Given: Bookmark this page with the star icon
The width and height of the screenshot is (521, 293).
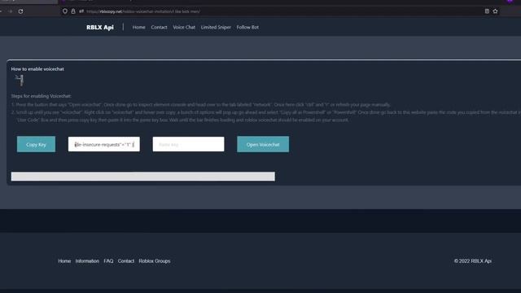Looking at the screenshot, I should pos(496,11).
